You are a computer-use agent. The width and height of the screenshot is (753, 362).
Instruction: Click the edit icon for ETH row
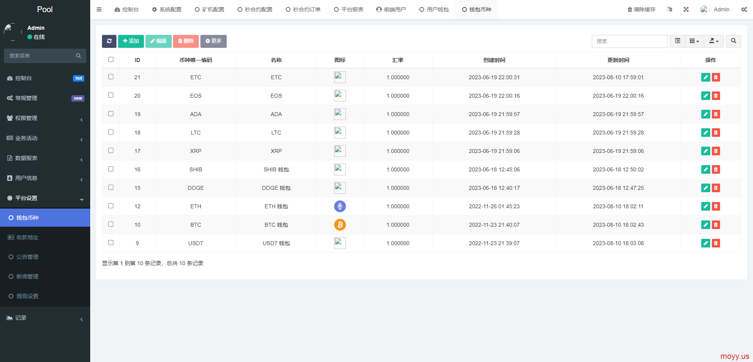point(706,206)
